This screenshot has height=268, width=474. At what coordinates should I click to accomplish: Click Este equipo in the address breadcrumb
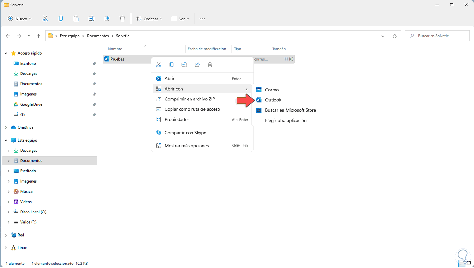tap(70, 36)
